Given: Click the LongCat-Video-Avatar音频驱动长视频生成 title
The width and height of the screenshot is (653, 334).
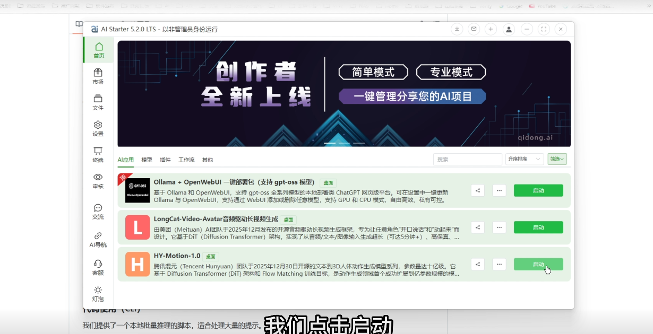Looking at the screenshot, I should [x=216, y=219].
